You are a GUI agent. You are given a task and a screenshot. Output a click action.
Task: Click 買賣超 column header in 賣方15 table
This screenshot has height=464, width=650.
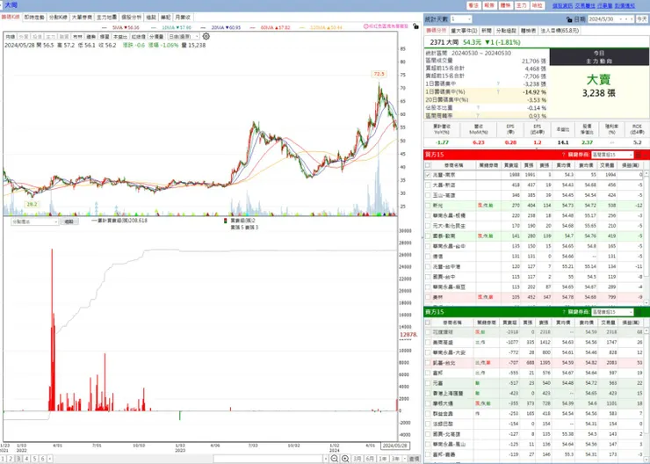pos(509,323)
